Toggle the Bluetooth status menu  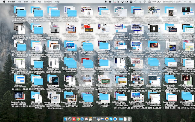[x=140, y=2]
